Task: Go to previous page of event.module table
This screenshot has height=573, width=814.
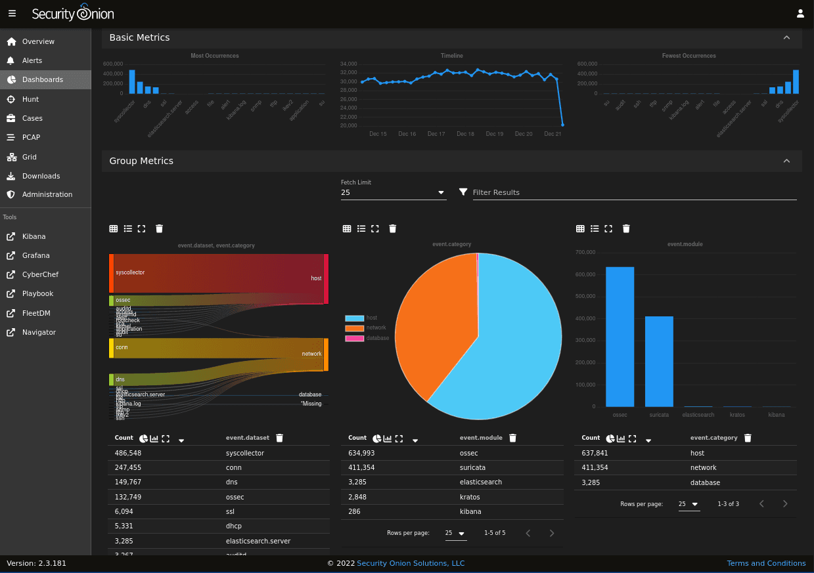Action: (528, 533)
